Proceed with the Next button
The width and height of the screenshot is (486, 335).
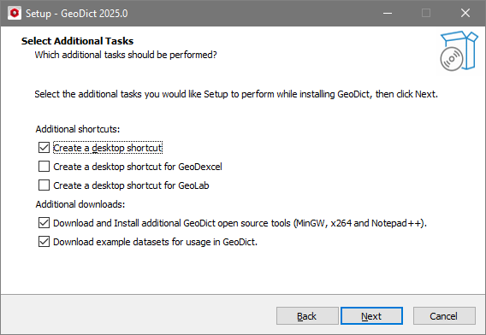(371, 316)
